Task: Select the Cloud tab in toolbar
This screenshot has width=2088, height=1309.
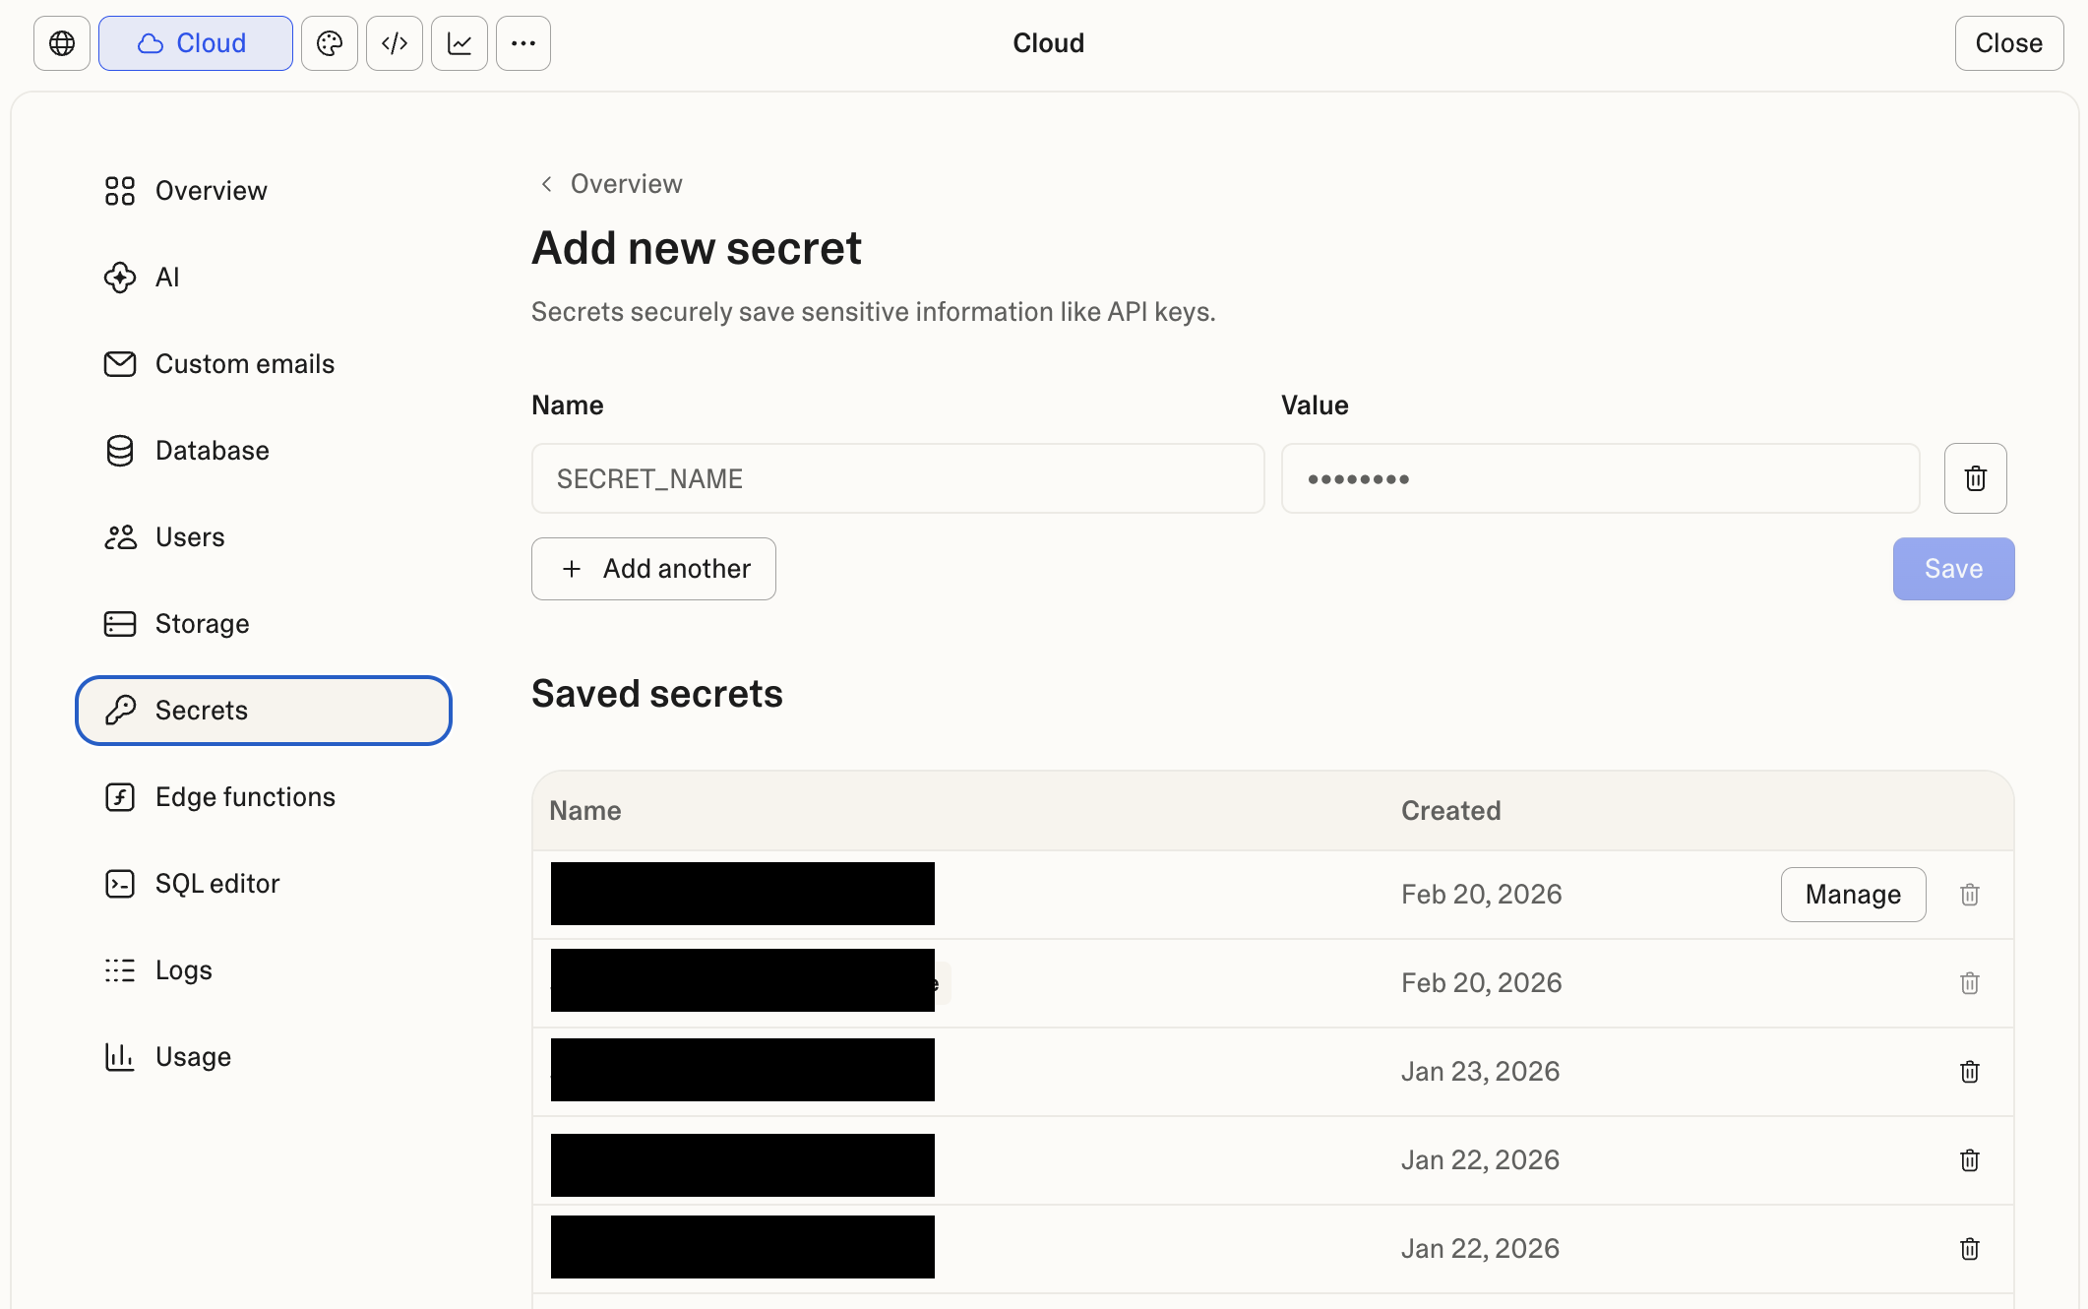Action: coord(195,43)
